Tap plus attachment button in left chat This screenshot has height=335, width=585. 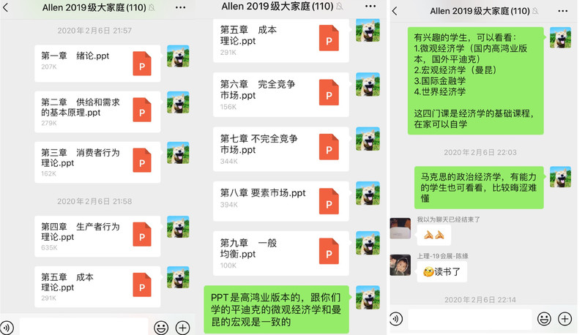182,328
